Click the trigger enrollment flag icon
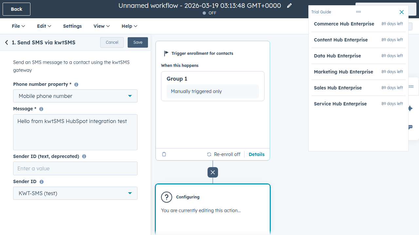This screenshot has height=235, width=419. click(166, 53)
